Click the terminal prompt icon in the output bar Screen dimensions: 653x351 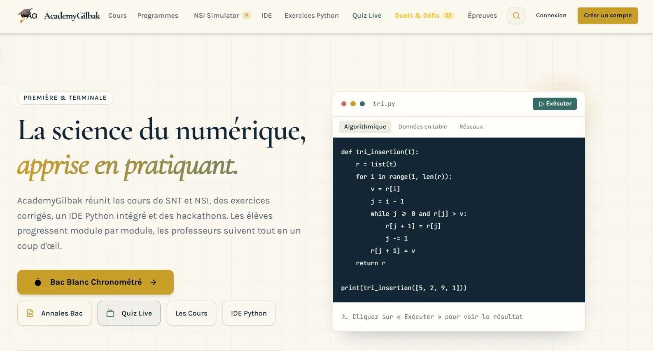click(345, 316)
